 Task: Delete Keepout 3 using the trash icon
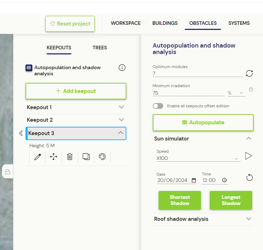coord(70,157)
